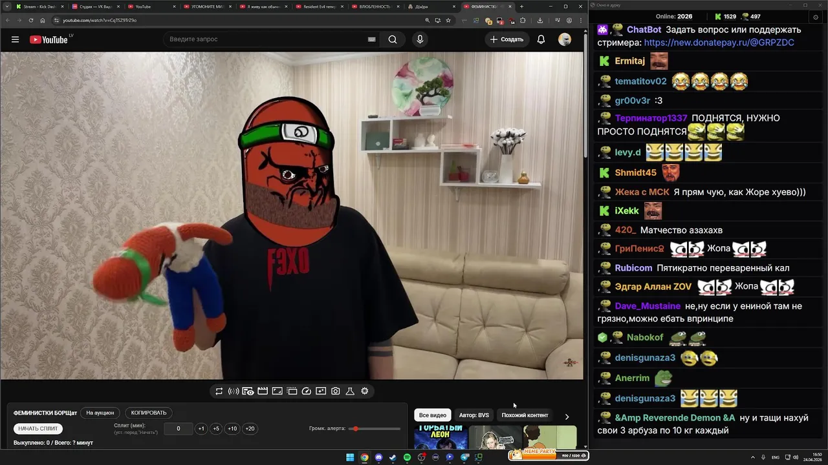Viewport: 828px width, 465px height.
Task: Select the Автор: BVS filter chip
Action: point(474,415)
